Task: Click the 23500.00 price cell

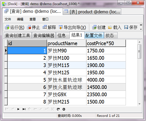Action: [106, 94]
